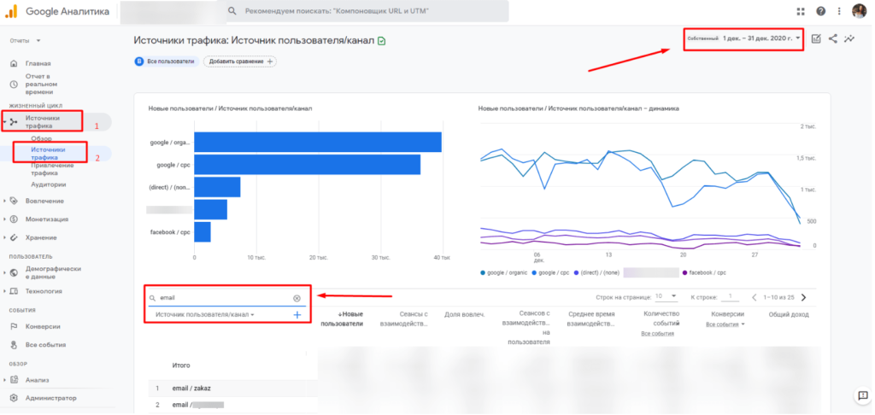Click the clock icon for realtime report
The height and width of the screenshot is (415, 875).
(x=14, y=85)
